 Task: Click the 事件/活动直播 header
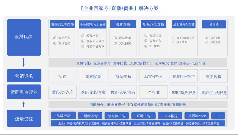point(62,24)
